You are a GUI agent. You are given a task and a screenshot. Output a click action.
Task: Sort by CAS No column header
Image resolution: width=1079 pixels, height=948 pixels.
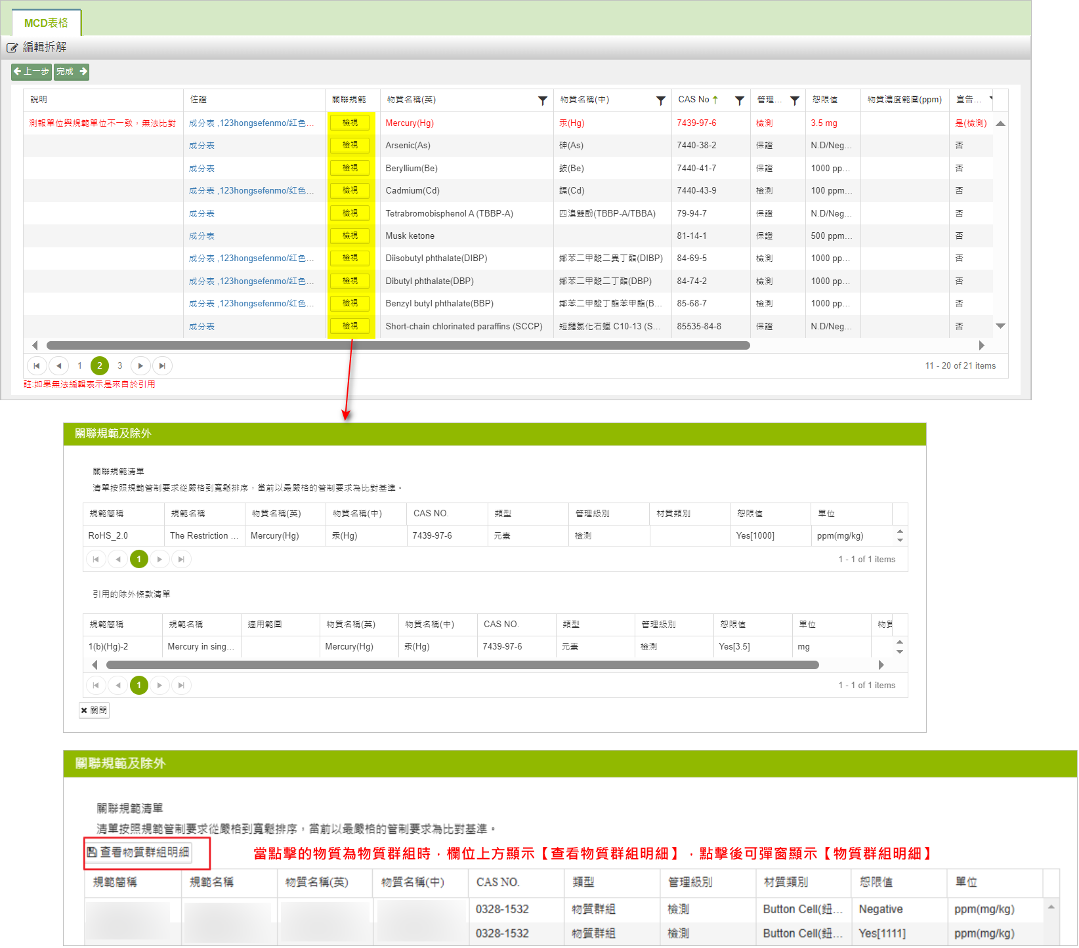pos(694,100)
